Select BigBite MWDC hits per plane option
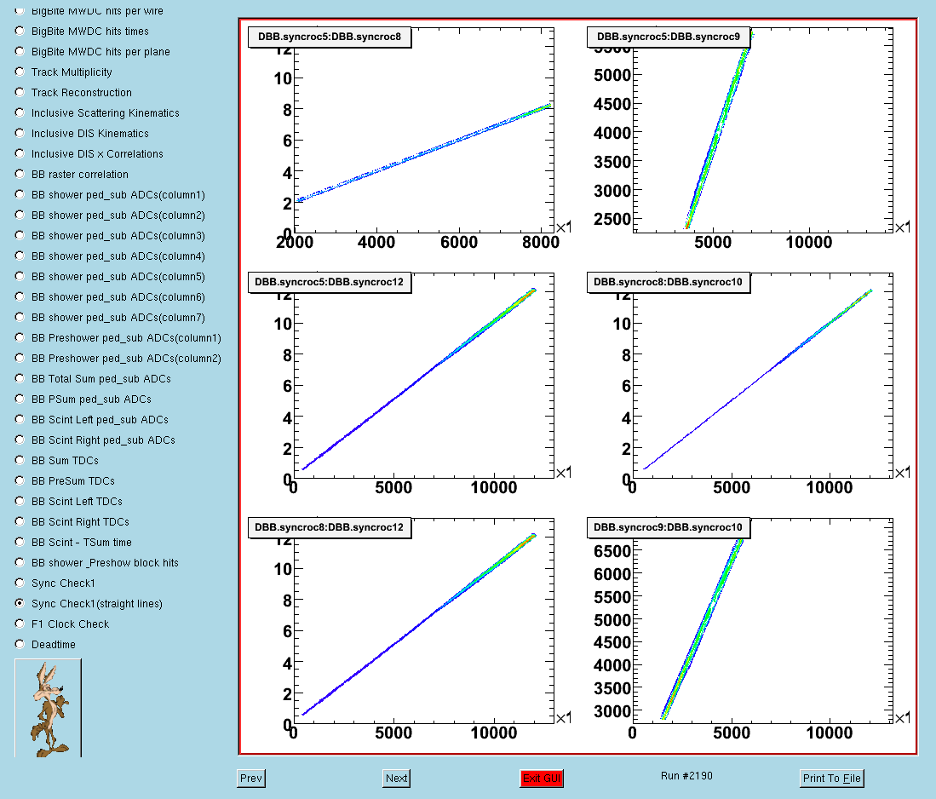936x799 pixels. click(x=20, y=51)
